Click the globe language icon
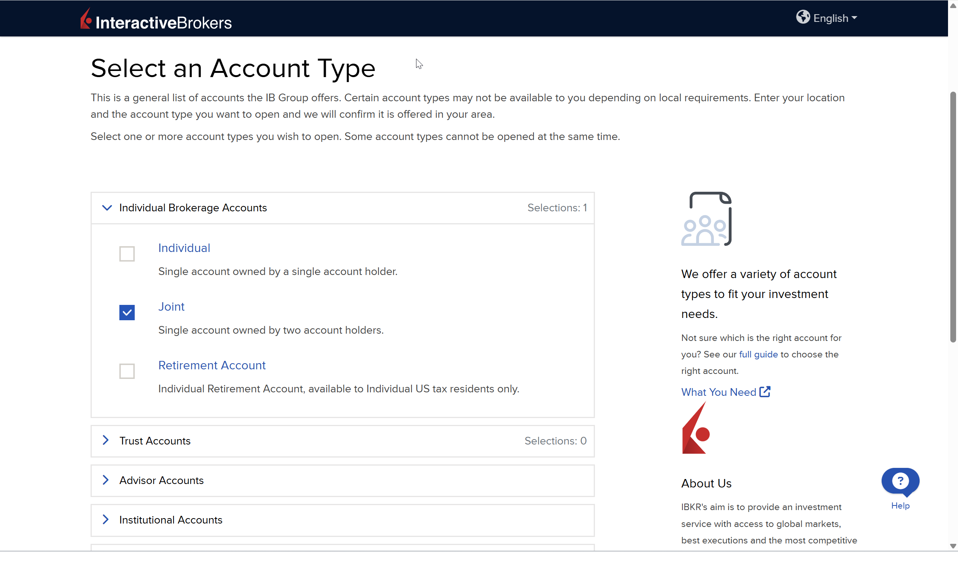This screenshot has width=958, height=563. point(803,17)
